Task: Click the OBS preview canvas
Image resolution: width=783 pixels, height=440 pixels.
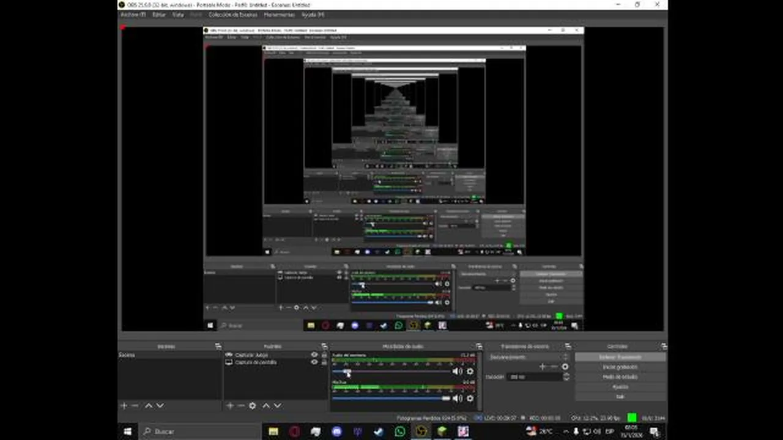Action: tap(392, 178)
